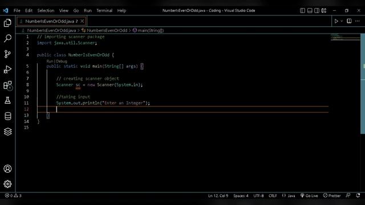Click the Run CodeLens link

coord(50,61)
